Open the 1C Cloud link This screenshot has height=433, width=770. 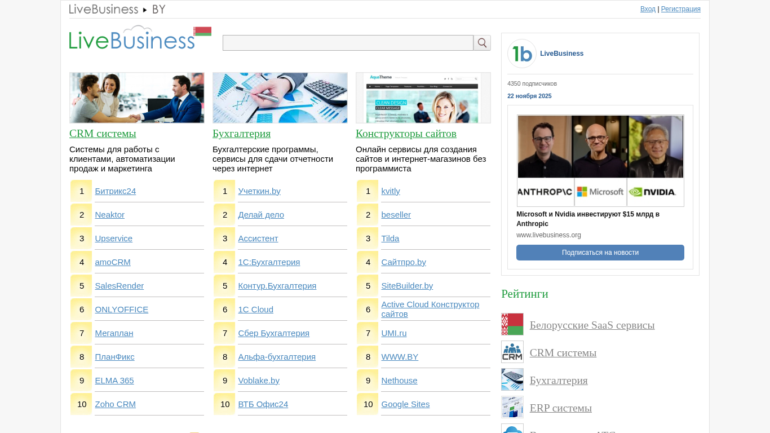click(256, 310)
